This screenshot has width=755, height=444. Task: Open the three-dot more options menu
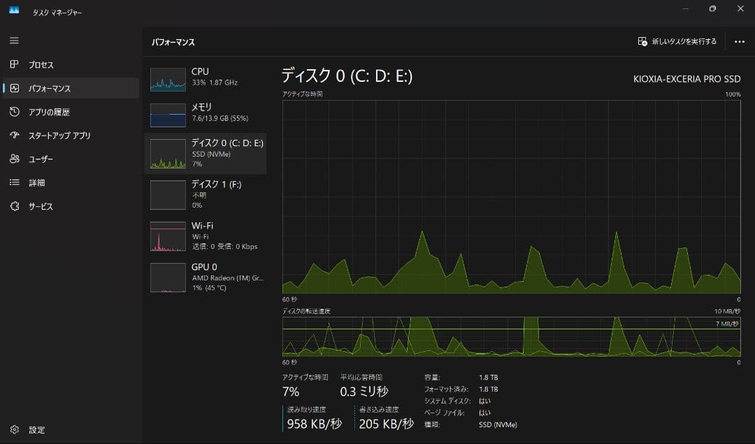pos(740,41)
